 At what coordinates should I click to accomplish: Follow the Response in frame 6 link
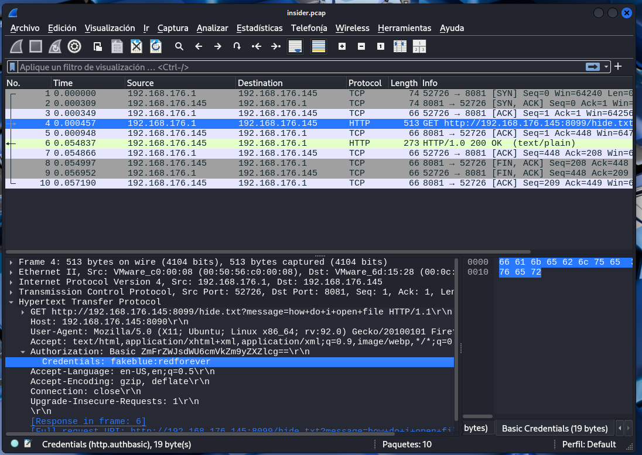click(88, 422)
